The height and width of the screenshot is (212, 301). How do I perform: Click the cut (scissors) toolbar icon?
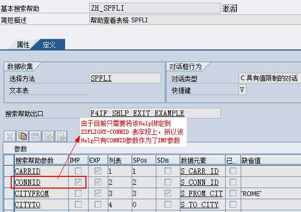(x=10, y=137)
